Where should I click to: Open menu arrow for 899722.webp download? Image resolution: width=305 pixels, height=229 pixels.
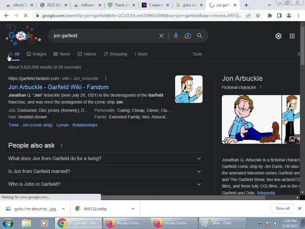click(133, 209)
